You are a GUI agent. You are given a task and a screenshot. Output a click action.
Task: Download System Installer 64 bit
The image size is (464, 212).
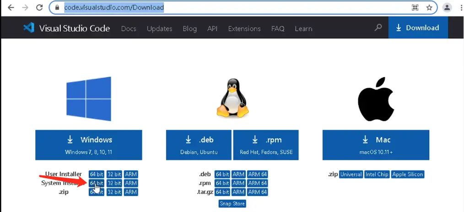[97, 183]
